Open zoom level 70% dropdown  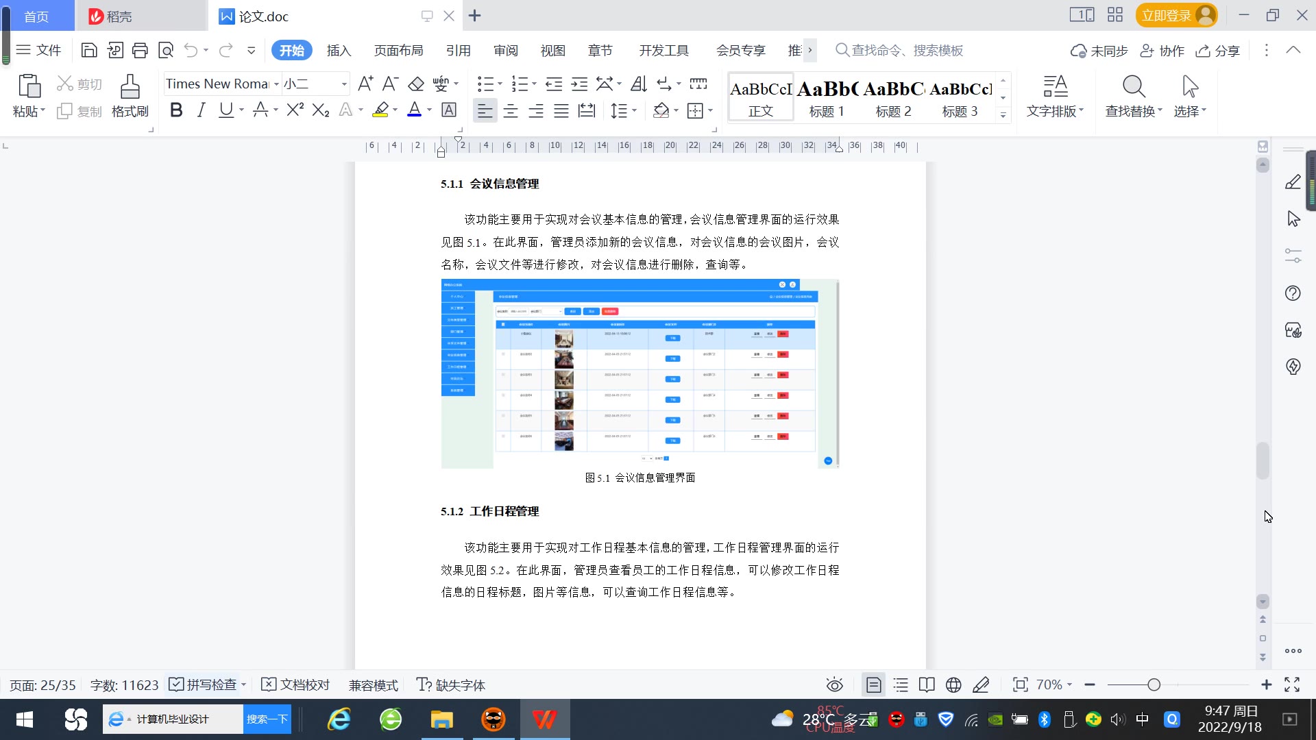[1053, 684]
